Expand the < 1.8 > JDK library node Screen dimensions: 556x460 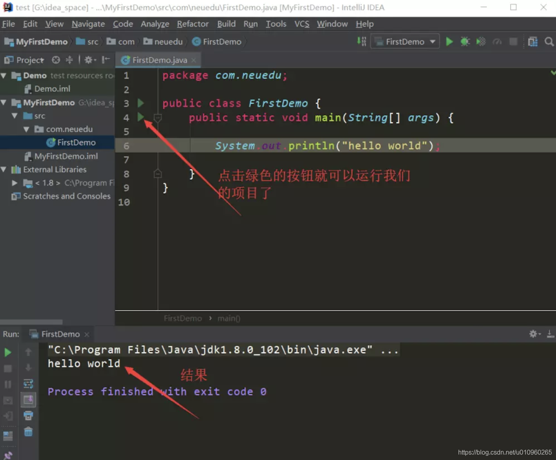coord(15,183)
